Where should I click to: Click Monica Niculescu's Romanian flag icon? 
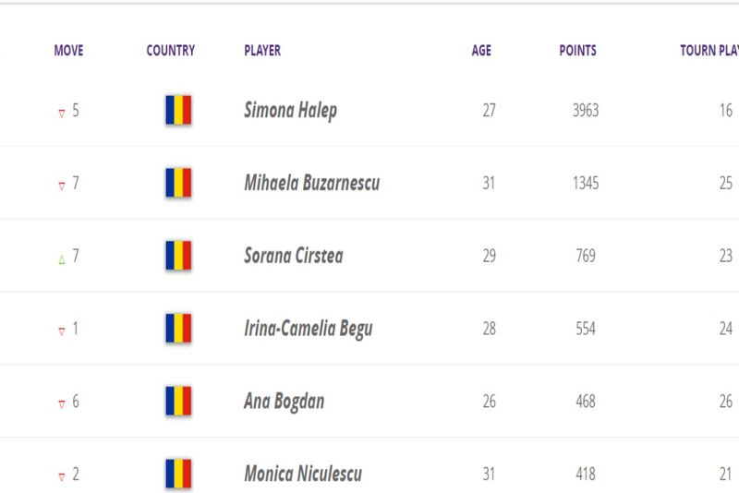178,475
